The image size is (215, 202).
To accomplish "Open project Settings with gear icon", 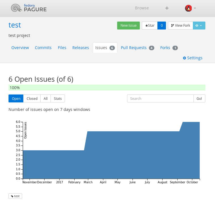I will click(x=193, y=58).
